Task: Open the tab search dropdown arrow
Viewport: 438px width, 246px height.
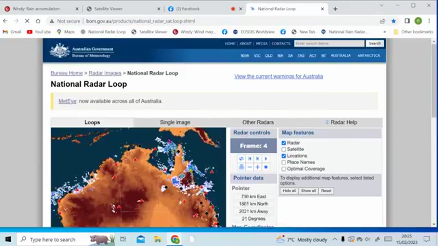Action: click(382, 5)
